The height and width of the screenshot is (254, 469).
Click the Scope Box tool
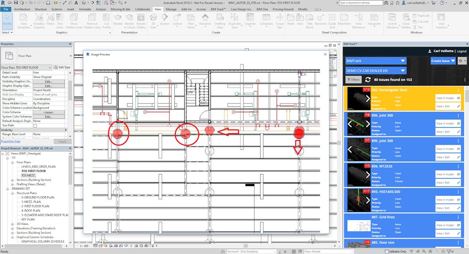(280, 21)
